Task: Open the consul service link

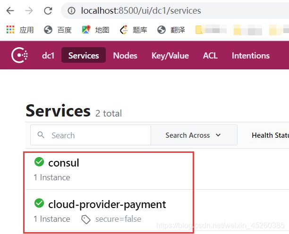Action: (x=64, y=163)
